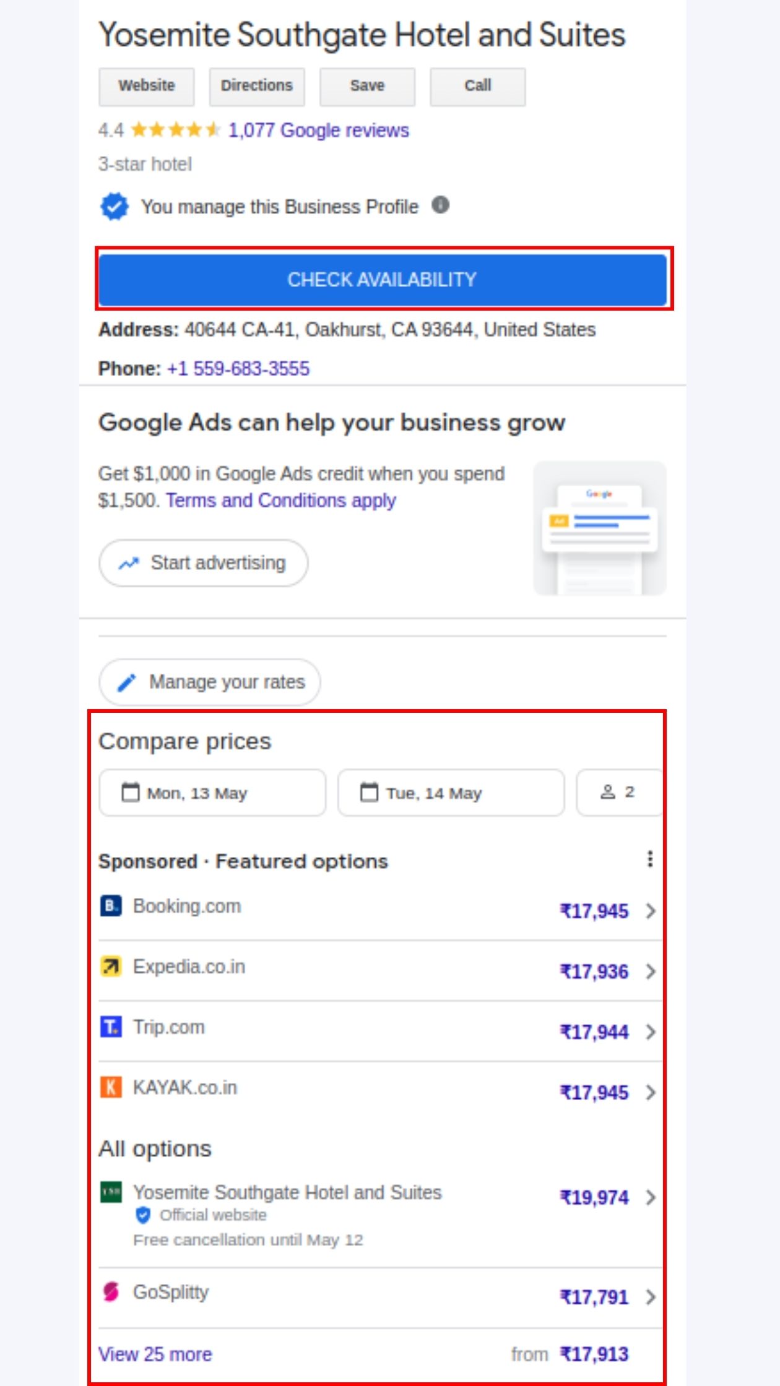The image size is (780, 1386).
Task: Click the Booking.com logo icon
Action: click(x=111, y=906)
